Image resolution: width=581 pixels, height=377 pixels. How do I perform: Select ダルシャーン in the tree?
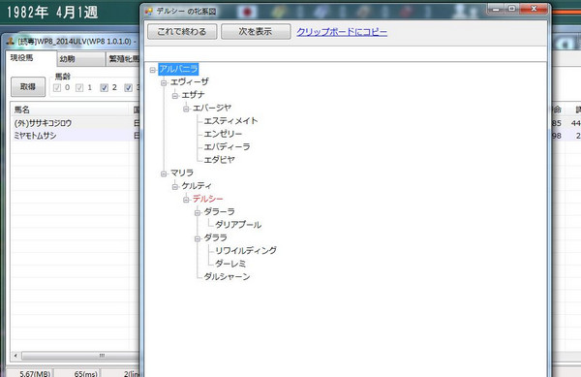(x=227, y=276)
